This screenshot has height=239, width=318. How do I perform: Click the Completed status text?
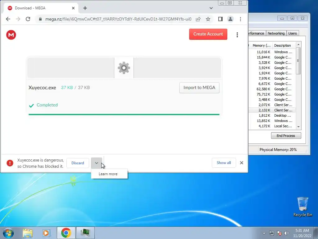coord(47,105)
